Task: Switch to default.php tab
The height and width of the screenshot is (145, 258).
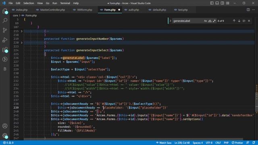Action: coord(159,10)
